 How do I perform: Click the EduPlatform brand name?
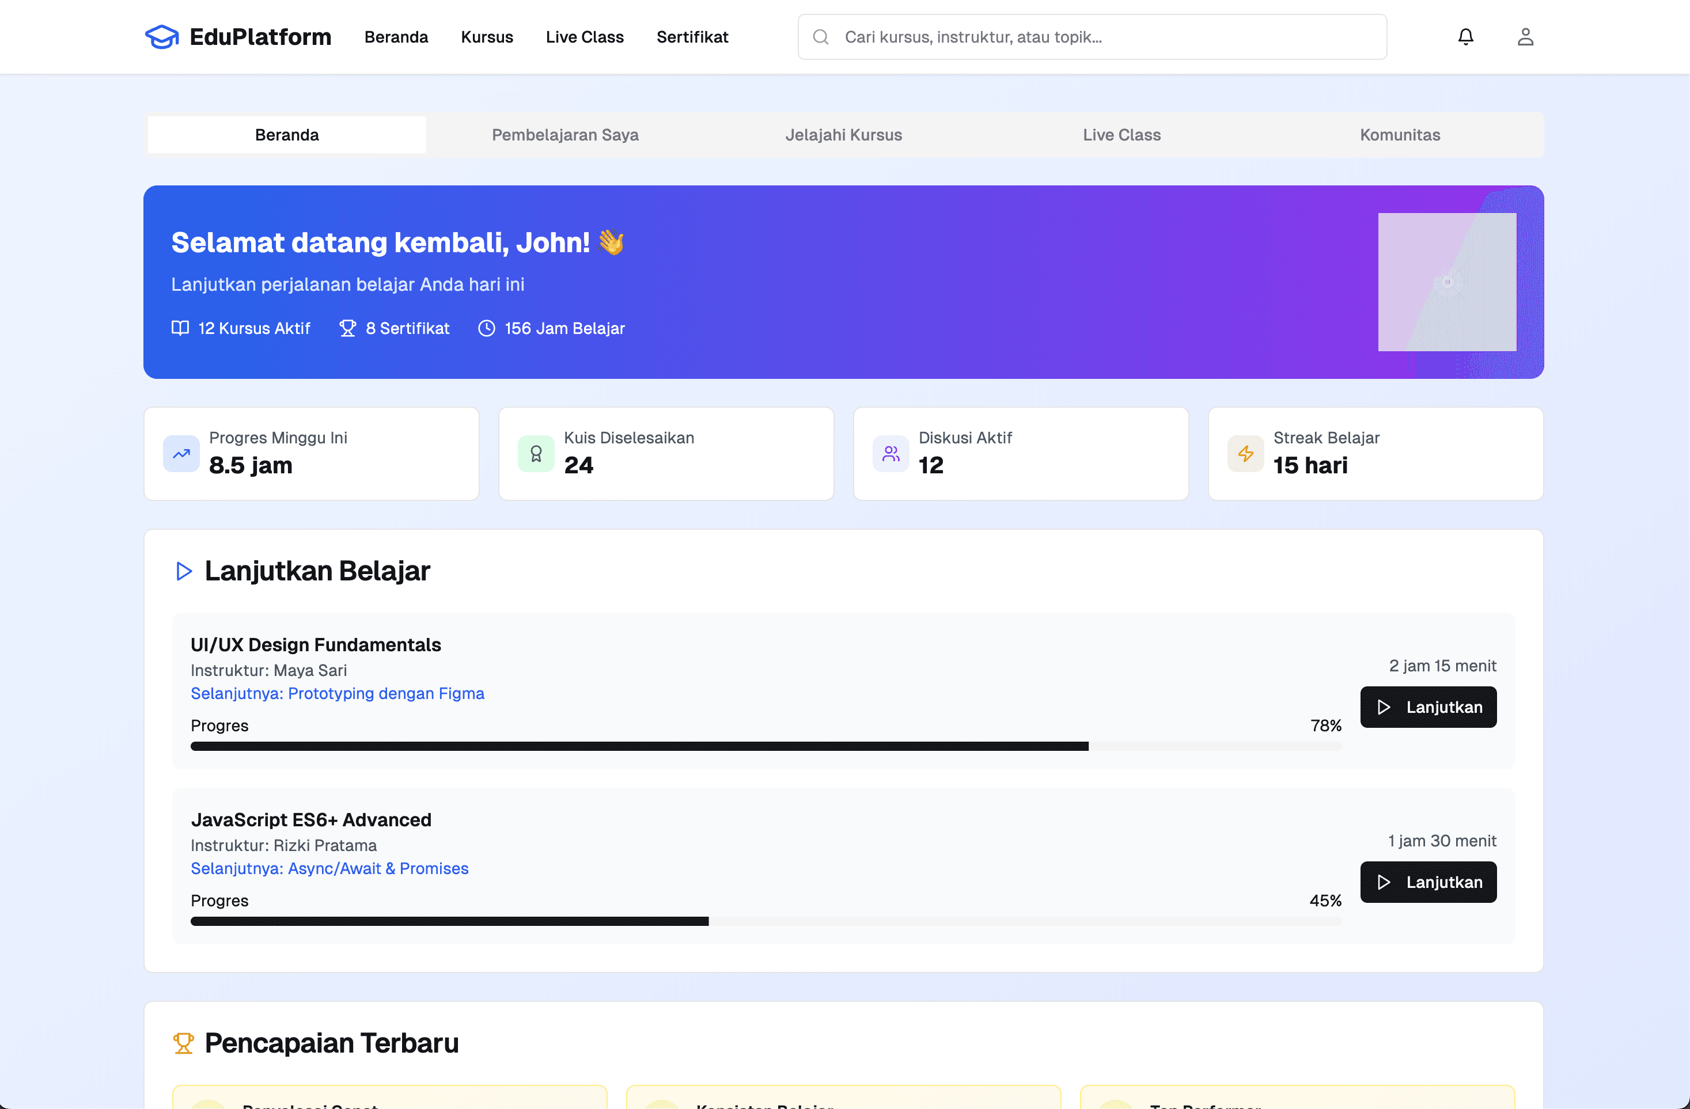click(260, 37)
